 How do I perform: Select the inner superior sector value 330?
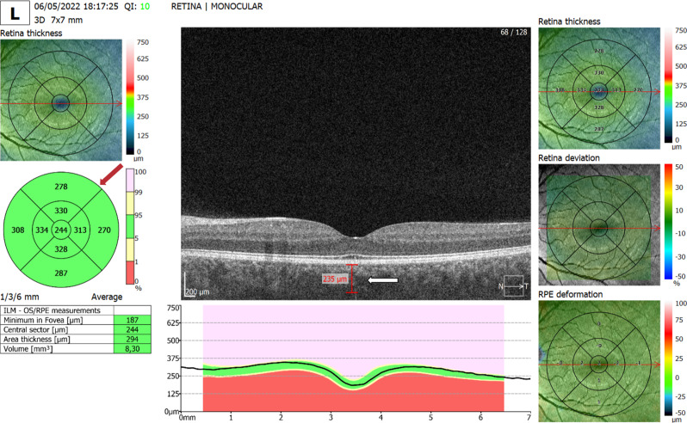click(x=61, y=211)
